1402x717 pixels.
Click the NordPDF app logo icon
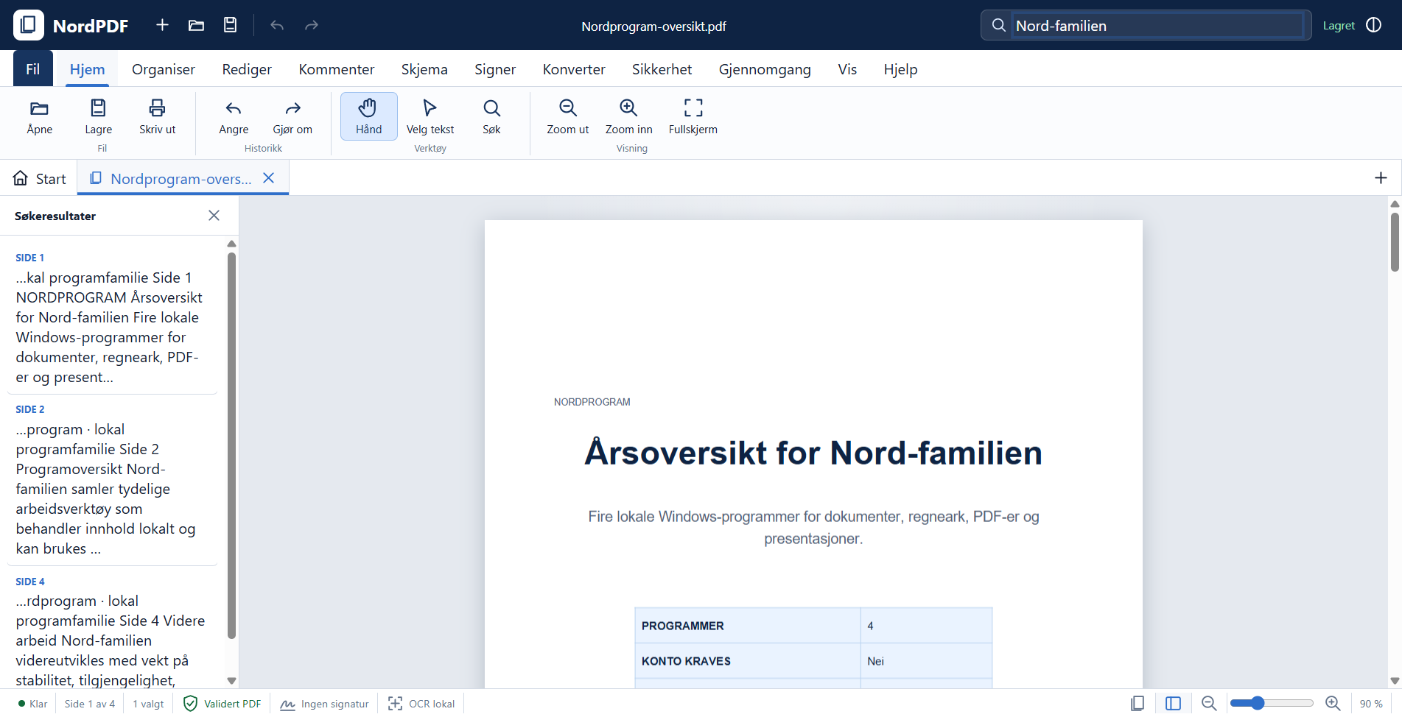[x=29, y=25]
